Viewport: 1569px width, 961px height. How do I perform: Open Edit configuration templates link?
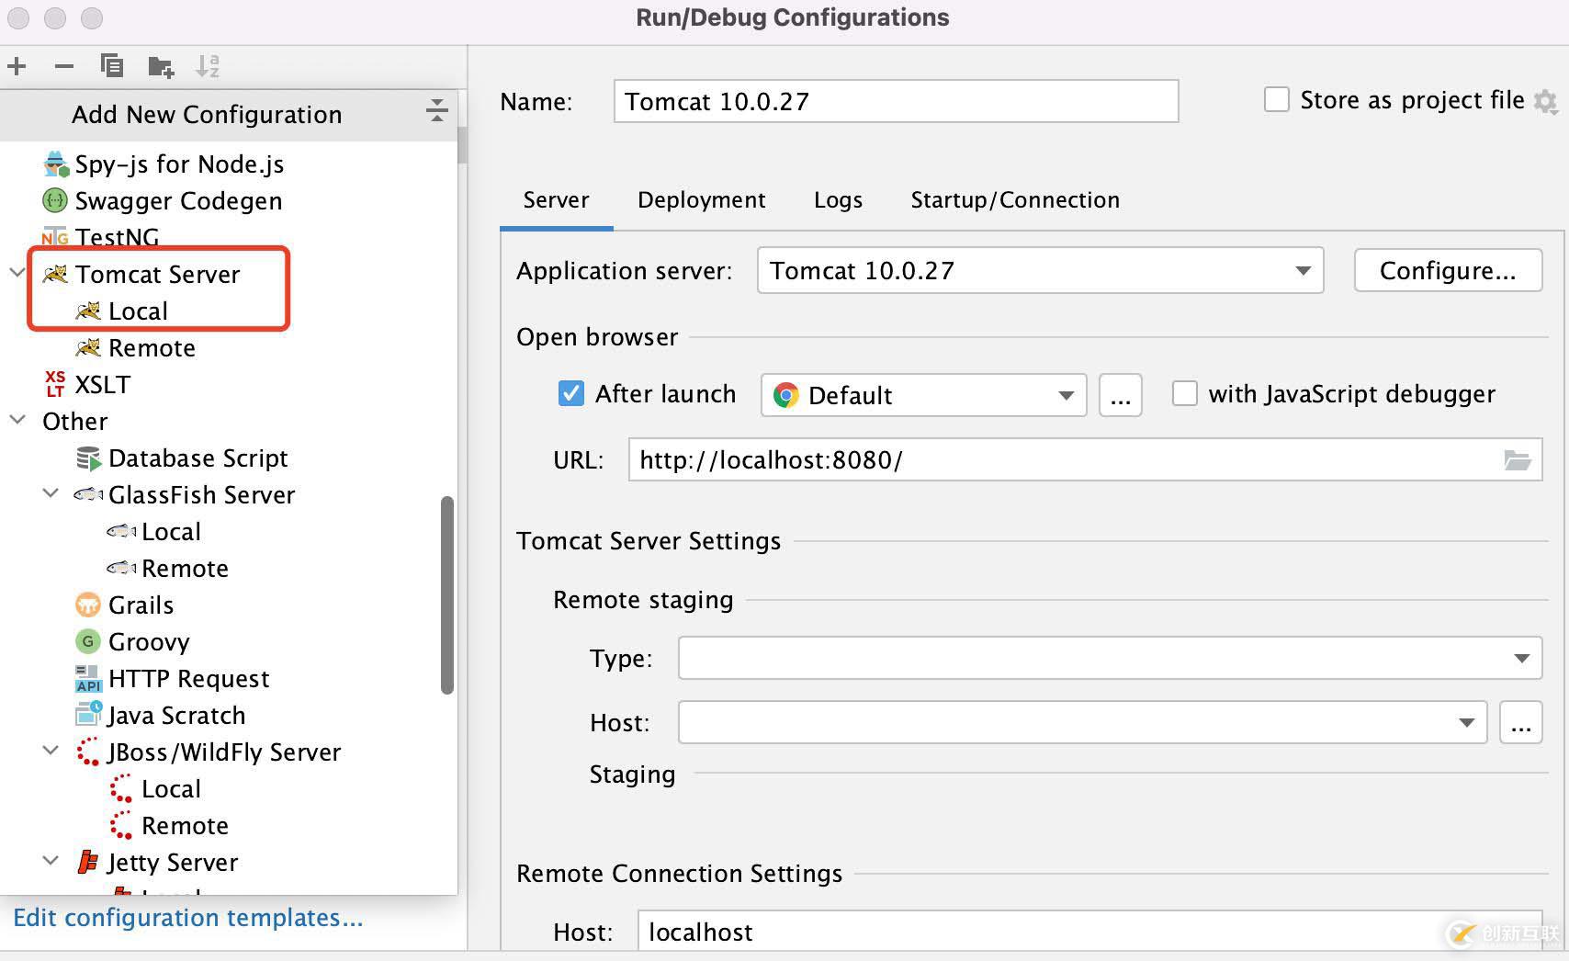click(x=188, y=917)
